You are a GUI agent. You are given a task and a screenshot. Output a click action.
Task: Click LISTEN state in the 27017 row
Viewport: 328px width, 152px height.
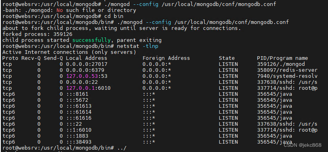point(228,64)
